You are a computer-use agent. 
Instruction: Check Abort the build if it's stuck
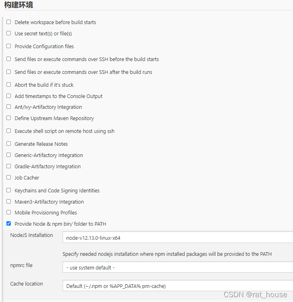[x=9, y=85]
